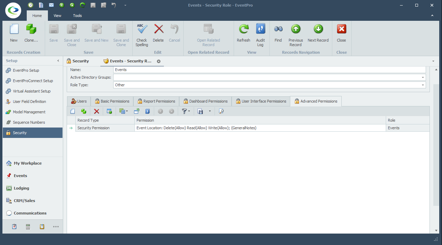Select the Security sidebar item
Screen dimensions: 442x245
[33, 133]
